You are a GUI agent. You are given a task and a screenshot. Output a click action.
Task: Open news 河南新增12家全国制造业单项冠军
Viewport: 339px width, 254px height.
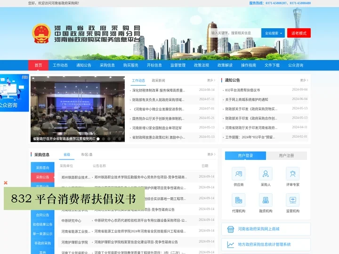point(157,128)
